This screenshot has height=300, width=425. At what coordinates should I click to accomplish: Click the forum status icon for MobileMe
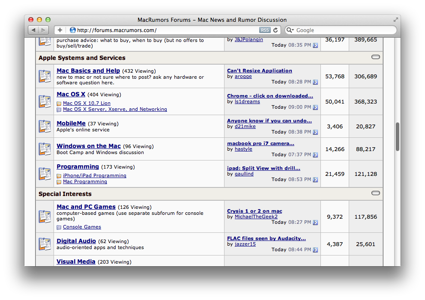pos(45,126)
